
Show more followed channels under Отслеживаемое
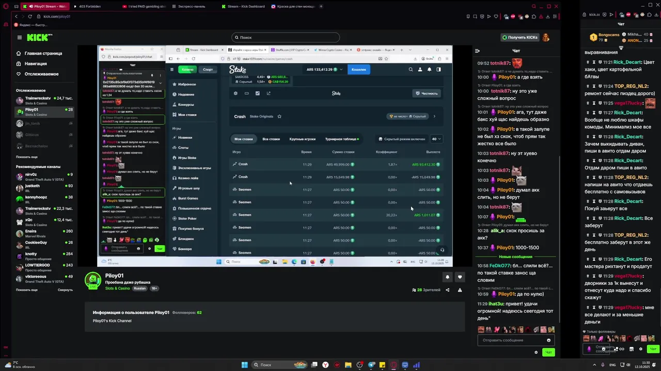27,157
